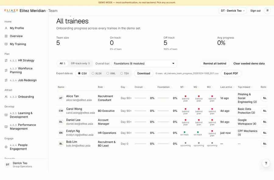
Task: Click the Learning & Development book icon
Action: [x=6, y=115]
